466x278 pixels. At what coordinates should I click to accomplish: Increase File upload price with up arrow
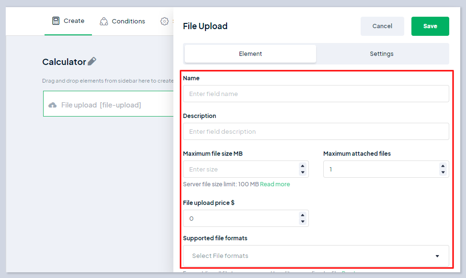coord(303,215)
